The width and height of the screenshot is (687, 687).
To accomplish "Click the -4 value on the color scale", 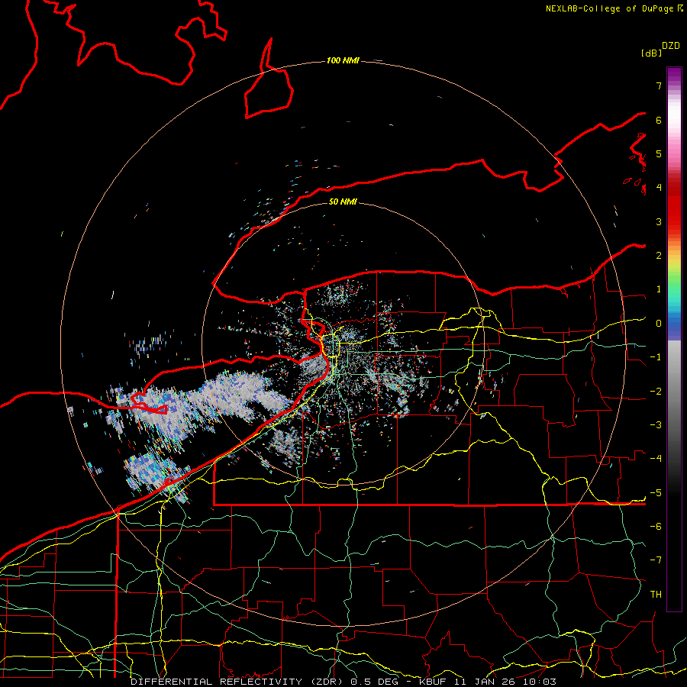I will click(x=656, y=458).
